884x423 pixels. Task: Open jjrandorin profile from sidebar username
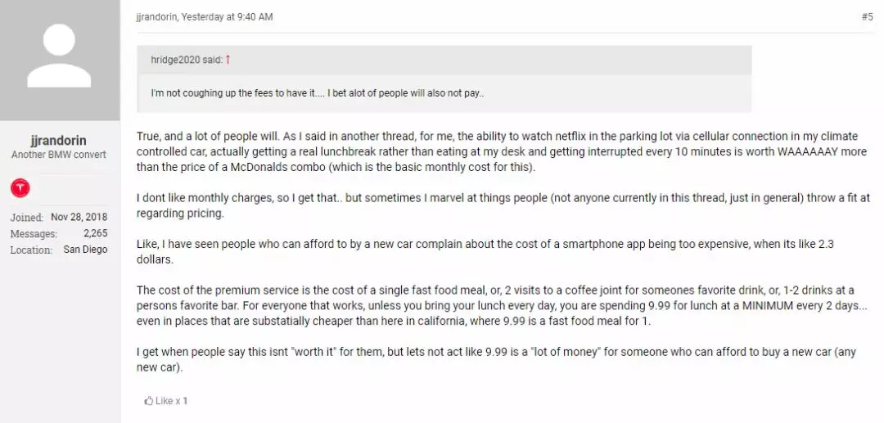(60, 140)
